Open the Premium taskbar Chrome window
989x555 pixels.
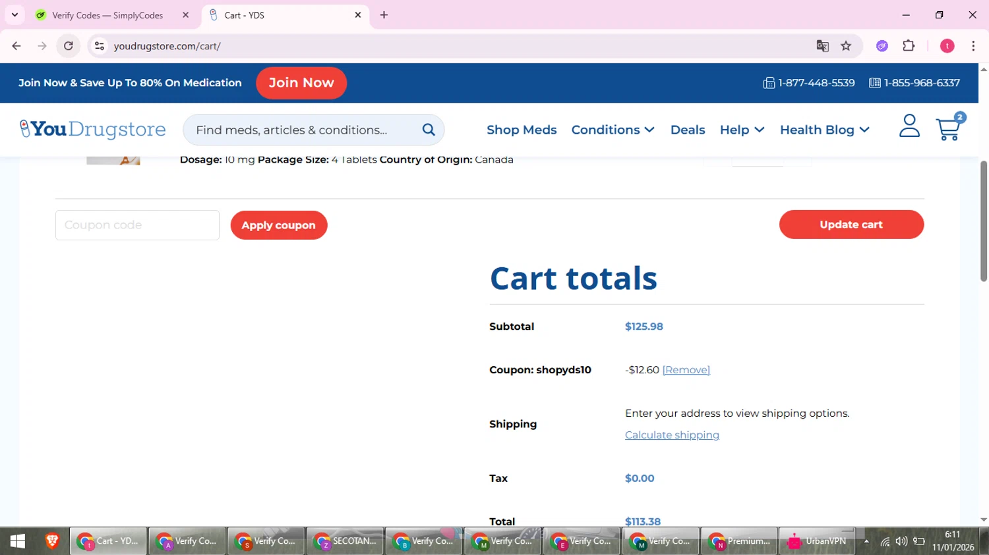[x=739, y=541]
